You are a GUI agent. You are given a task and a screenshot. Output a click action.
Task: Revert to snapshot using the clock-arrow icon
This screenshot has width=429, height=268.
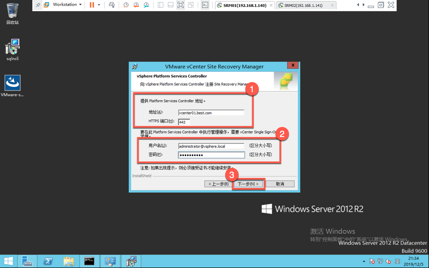coord(136,5)
